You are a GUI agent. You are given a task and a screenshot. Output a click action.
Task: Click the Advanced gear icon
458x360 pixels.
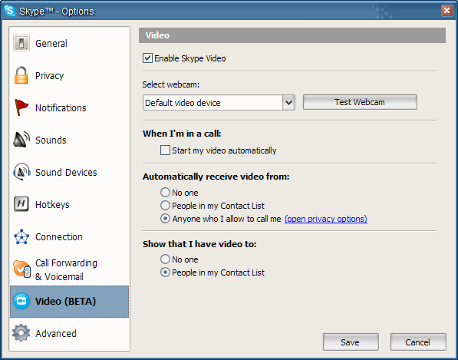[21, 333]
